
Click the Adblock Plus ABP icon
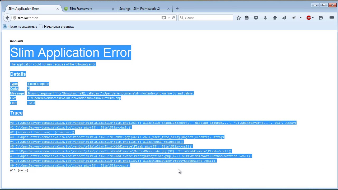point(309,18)
